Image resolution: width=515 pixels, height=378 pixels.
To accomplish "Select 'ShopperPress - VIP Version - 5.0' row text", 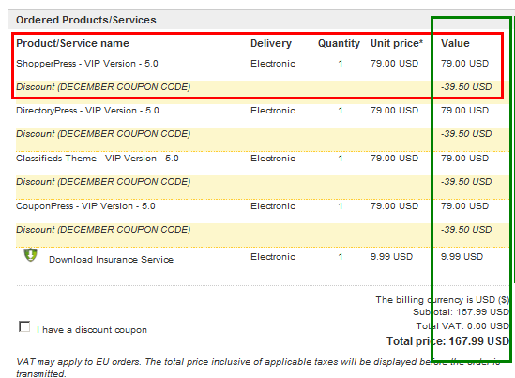I will point(87,64).
